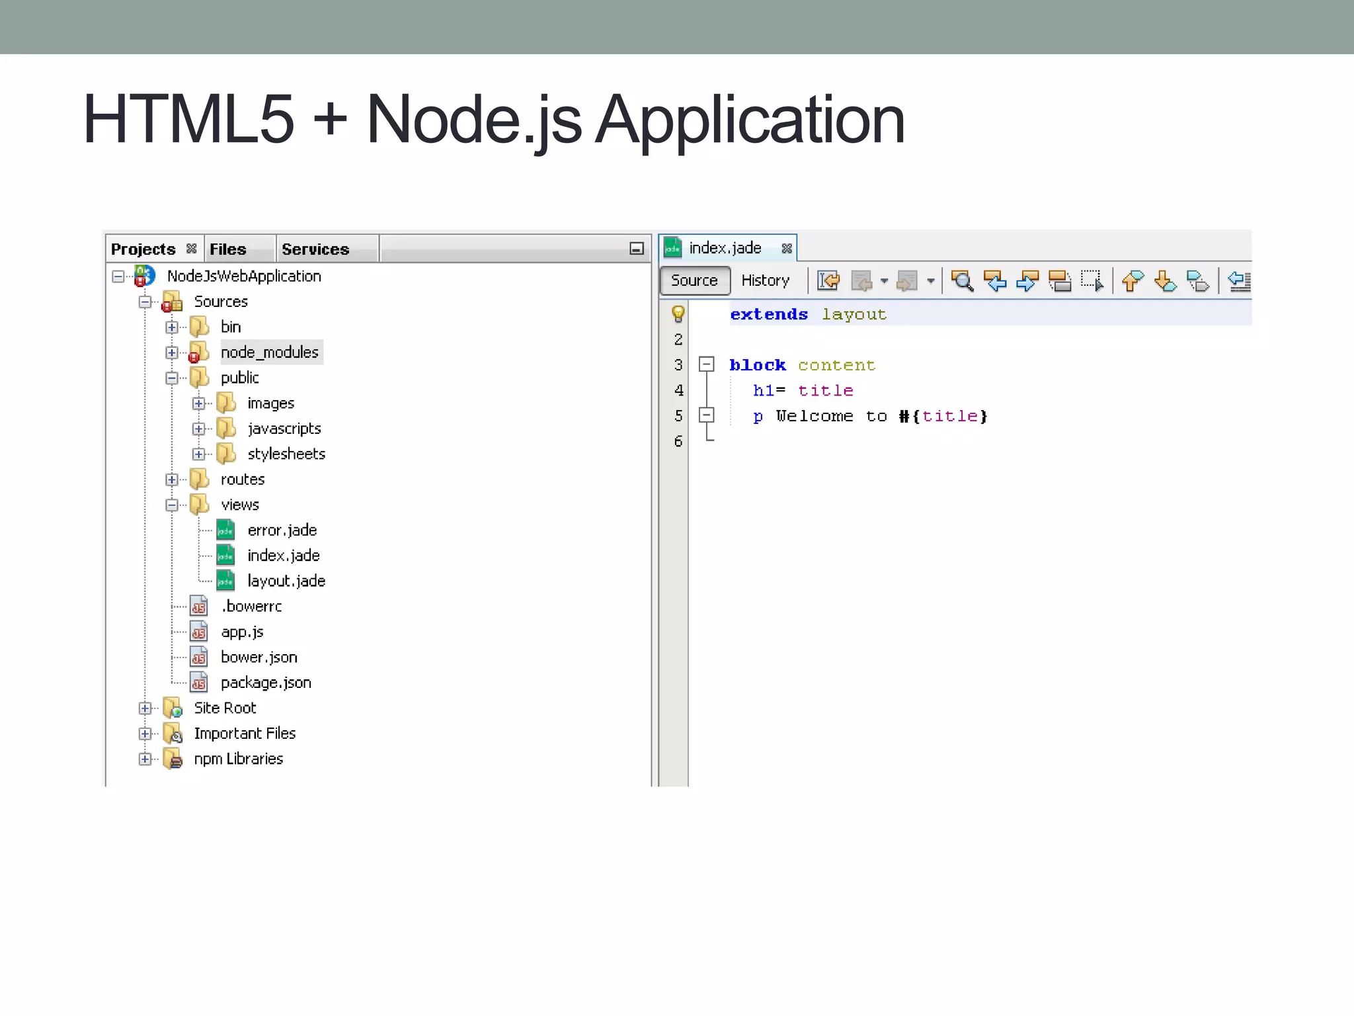
Task: Click jade icon beside layout.jade
Action: tap(225, 581)
